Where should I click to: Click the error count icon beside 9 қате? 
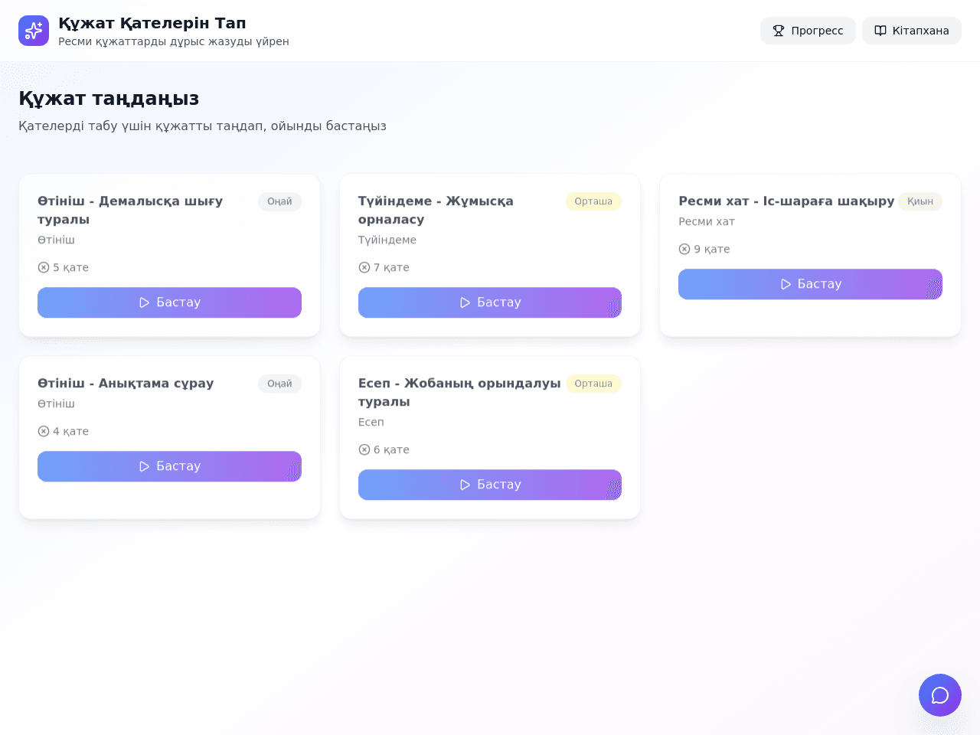[684, 249]
